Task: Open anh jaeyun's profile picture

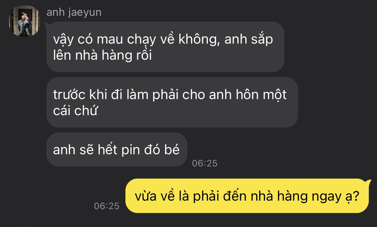Action: pyautogui.click(x=24, y=21)
